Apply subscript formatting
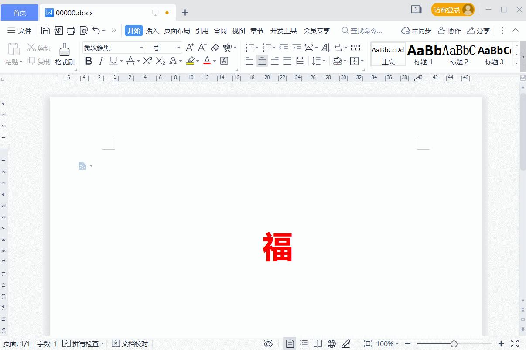Viewport: 526px width, 350px height. click(x=161, y=61)
